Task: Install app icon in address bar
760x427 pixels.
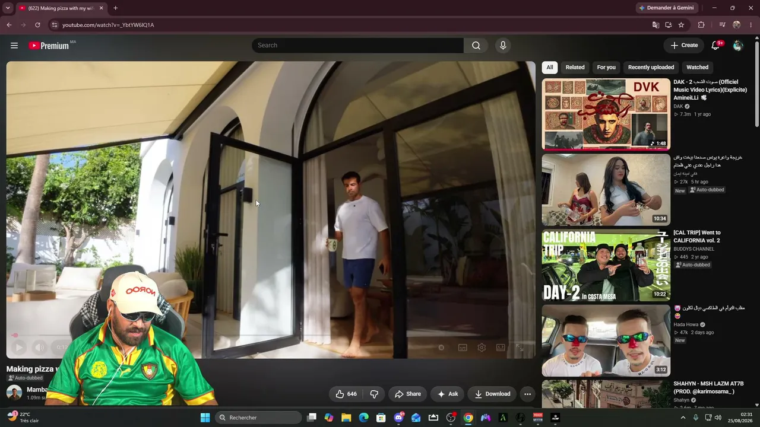Action: [669, 25]
